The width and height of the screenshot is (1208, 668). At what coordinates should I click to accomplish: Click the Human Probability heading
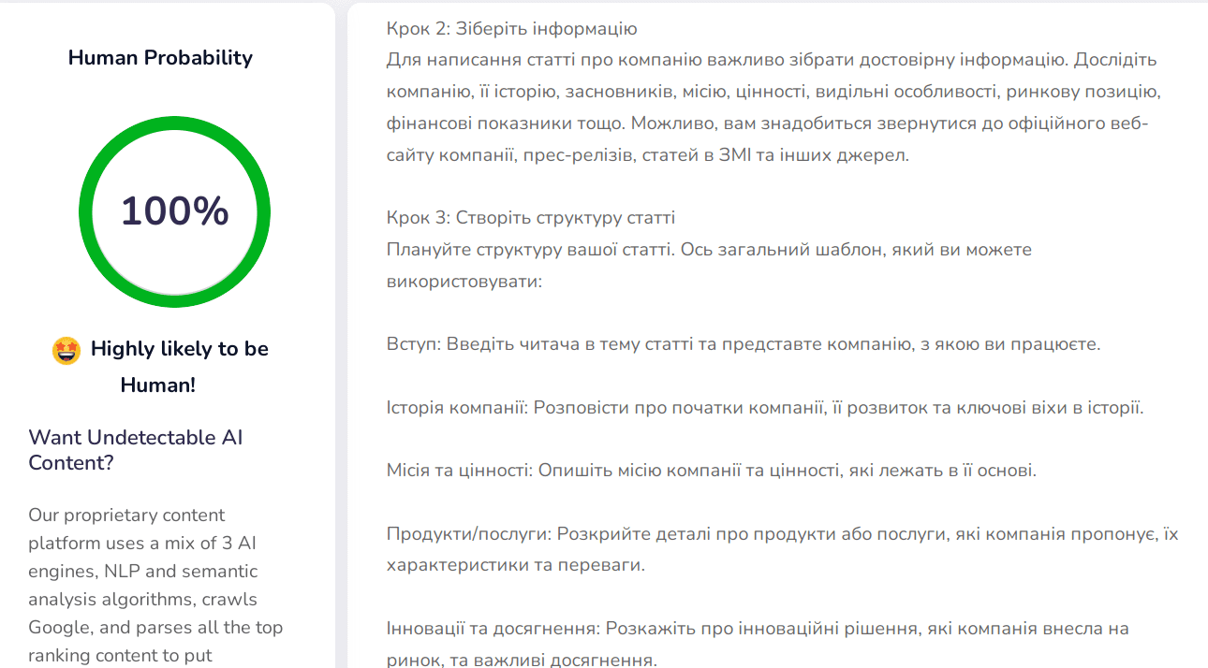160,58
